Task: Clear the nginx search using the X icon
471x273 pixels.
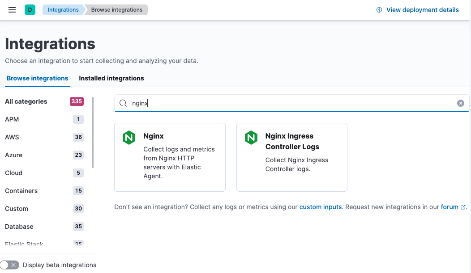Action: pos(460,103)
